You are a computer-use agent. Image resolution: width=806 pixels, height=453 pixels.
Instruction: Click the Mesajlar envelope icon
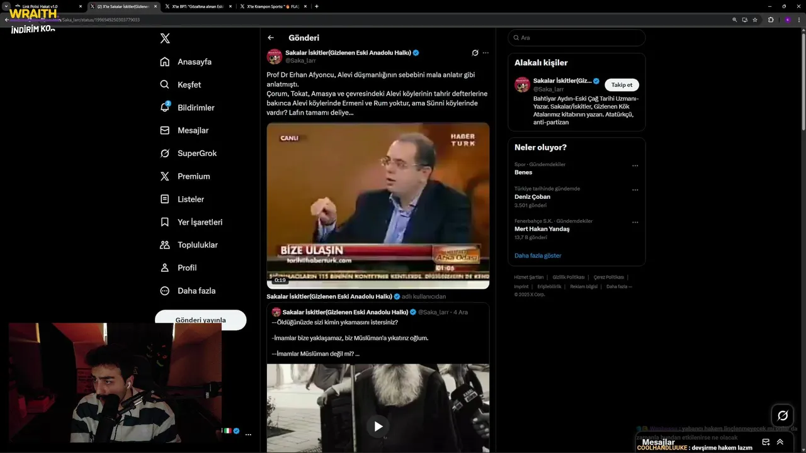click(165, 130)
